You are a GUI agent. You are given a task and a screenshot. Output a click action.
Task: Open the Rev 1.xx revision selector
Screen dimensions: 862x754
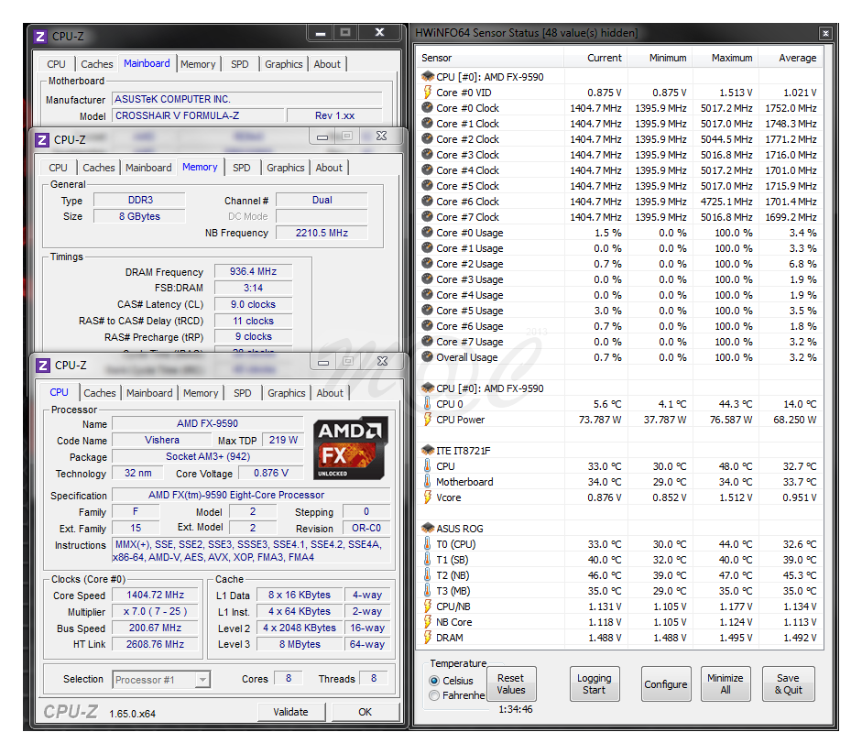[x=335, y=115]
